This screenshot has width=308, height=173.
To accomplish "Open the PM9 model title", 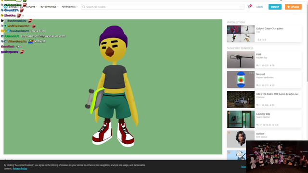I will tap(258, 54).
